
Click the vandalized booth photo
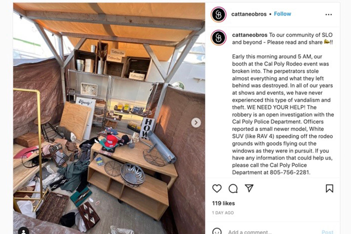(109, 118)
